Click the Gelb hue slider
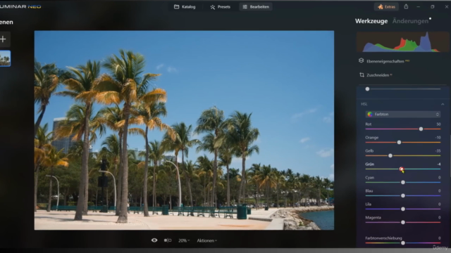Image resolution: width=451 pixels, height=253 pixels. [403, 155]
